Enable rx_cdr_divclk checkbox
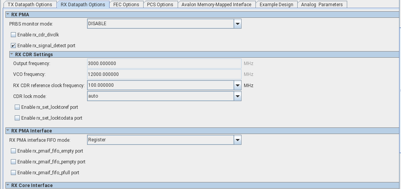The height and width of the screenshot is (189, 401). click(14, 35)
